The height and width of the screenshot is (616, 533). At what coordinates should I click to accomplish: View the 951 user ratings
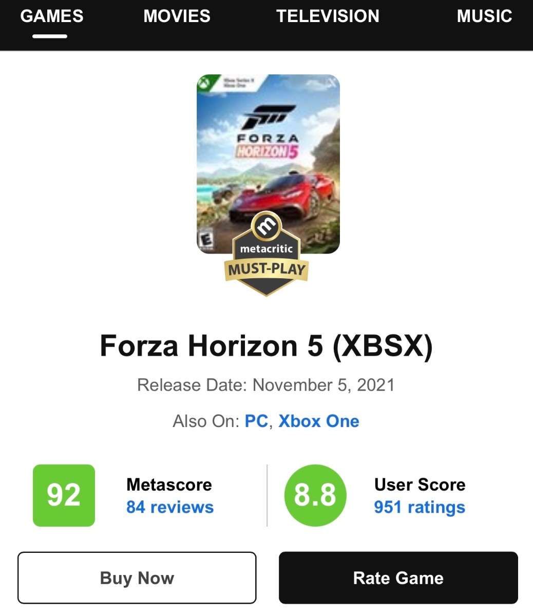click(x=420, y=507)
